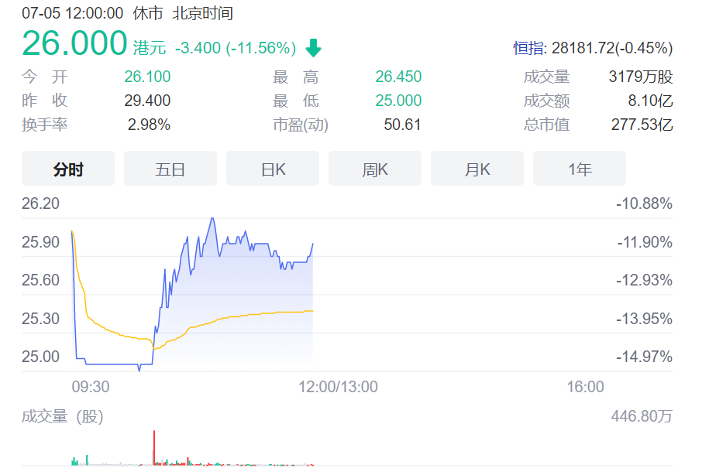Click the 总市值 label
This screenshot has height=475, width=709.
(x=547, y=125)
